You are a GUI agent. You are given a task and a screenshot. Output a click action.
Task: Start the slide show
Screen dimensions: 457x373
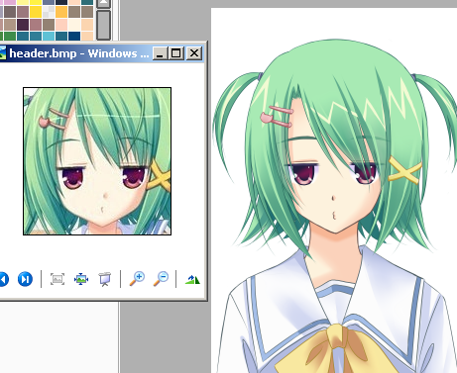pyautogui.click(x=105, y=279)
